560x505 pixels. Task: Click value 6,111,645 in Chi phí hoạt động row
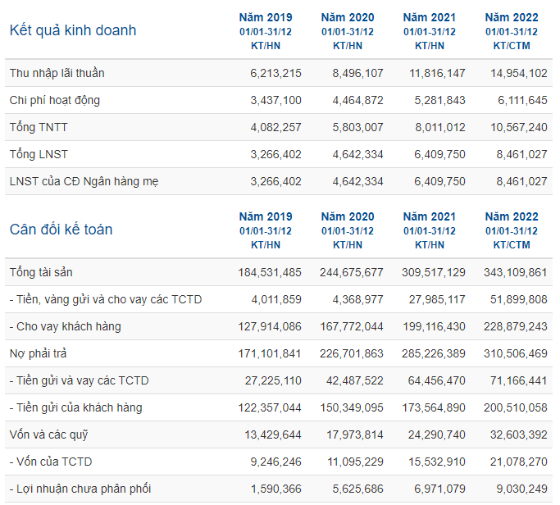[x=522, y=100]
